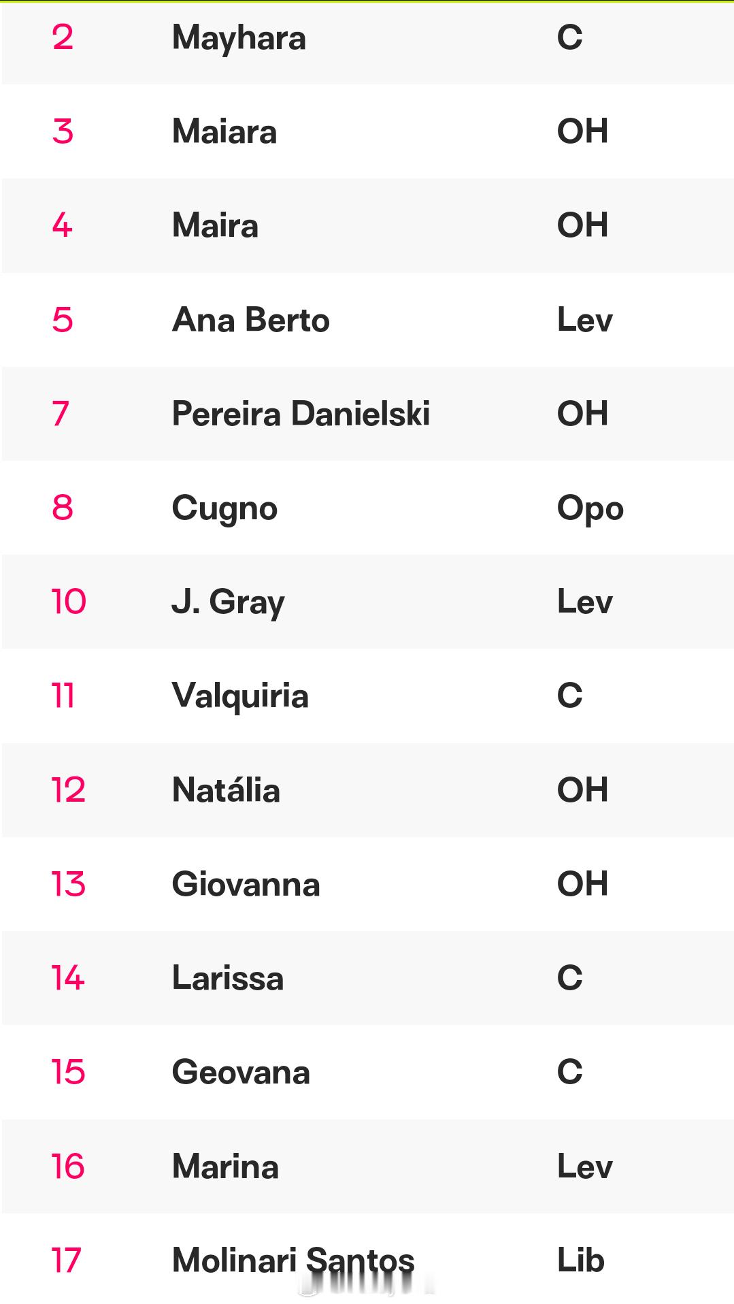Open Valquiria's player row
This screenshot has height=1304, width=734.
(367, 696)
